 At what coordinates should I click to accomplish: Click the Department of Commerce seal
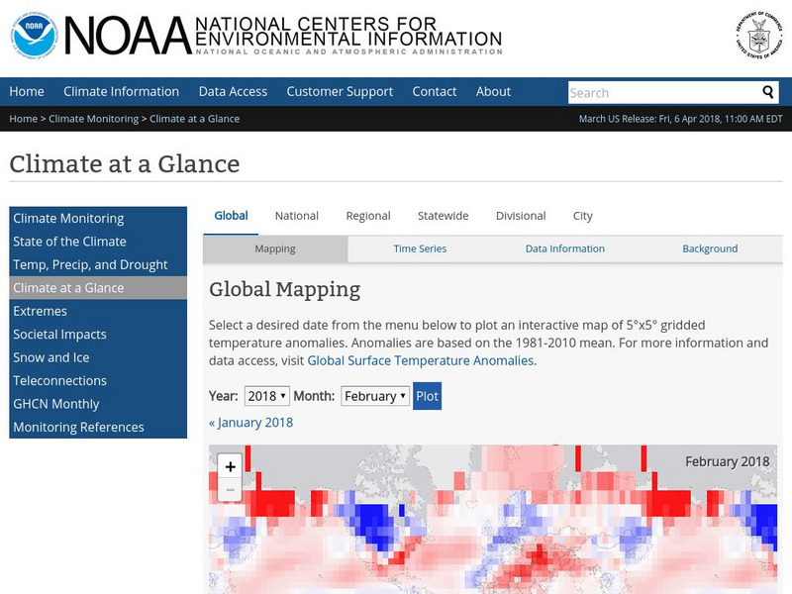(x=758, y=36)
